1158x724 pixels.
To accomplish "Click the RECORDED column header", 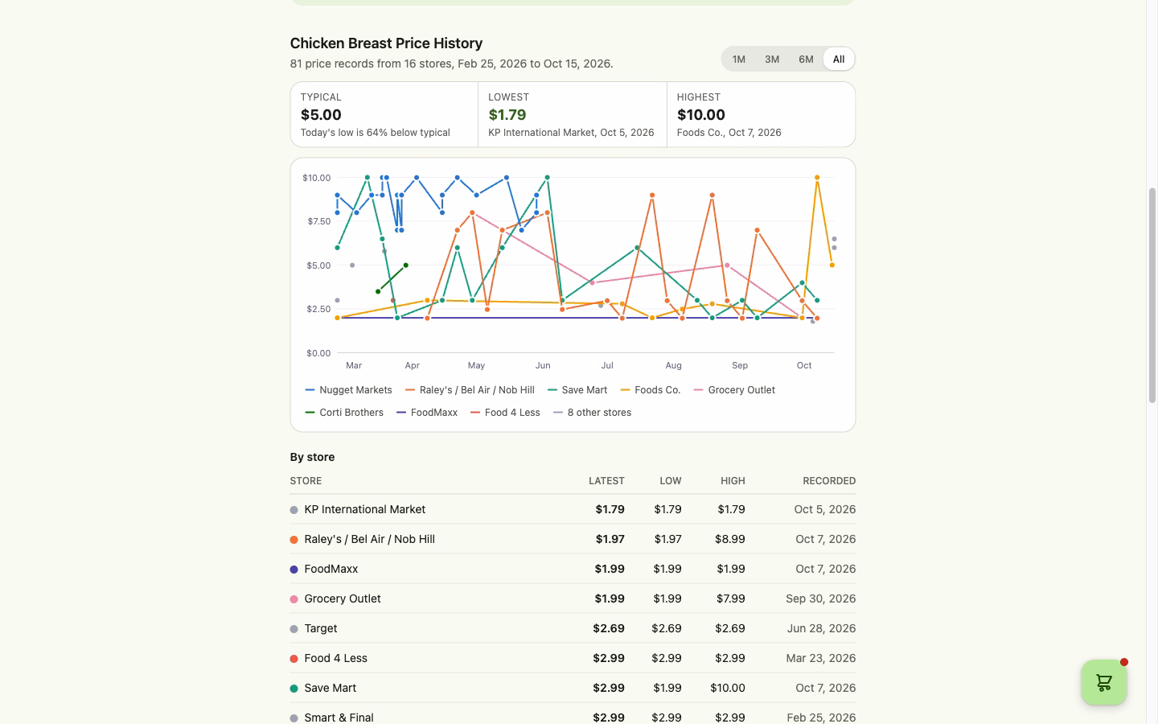I will pos(829,481).
